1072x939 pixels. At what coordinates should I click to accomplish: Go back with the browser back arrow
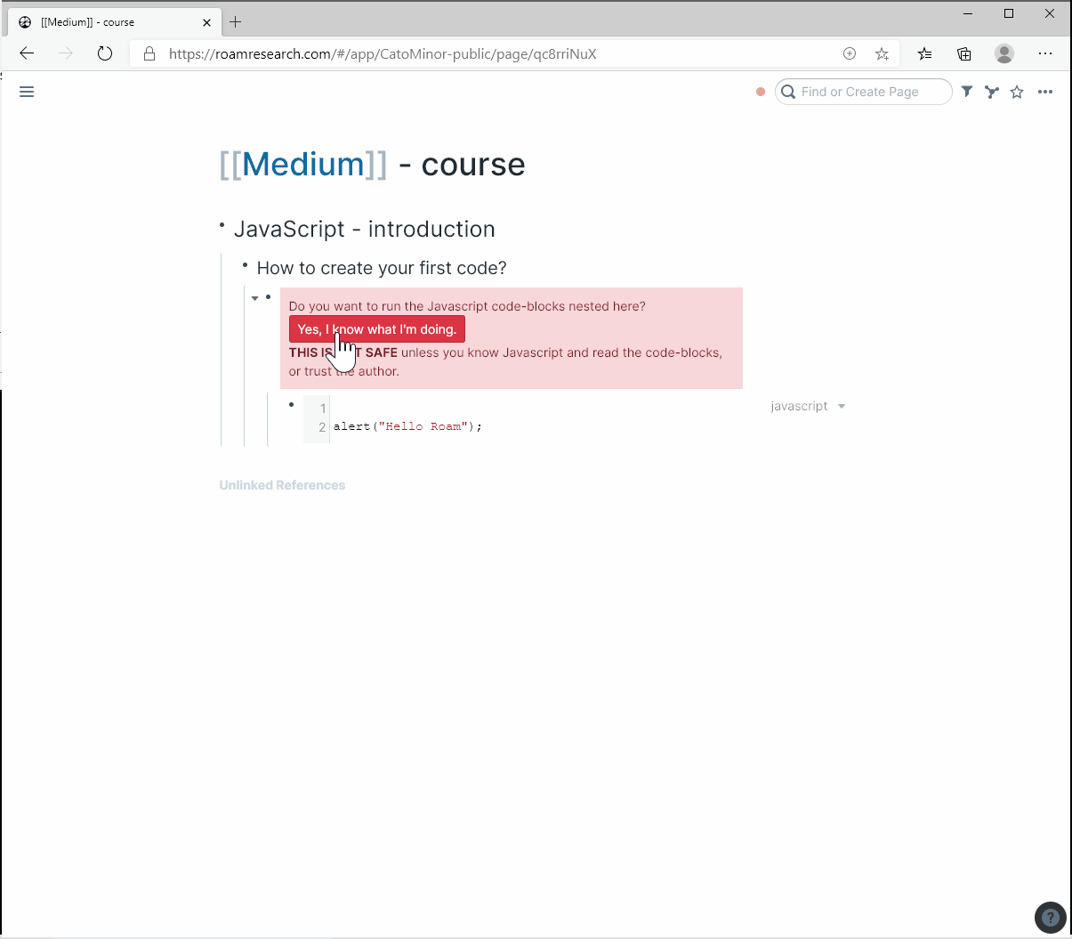pos(27,53)
